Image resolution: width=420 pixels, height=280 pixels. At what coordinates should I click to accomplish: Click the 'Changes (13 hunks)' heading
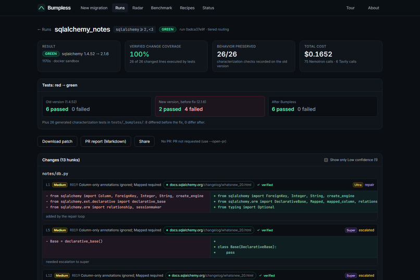pos(61,160)
